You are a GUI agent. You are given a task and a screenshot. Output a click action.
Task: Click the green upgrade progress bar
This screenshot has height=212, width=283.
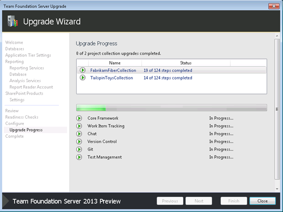(x=171, y=108)
